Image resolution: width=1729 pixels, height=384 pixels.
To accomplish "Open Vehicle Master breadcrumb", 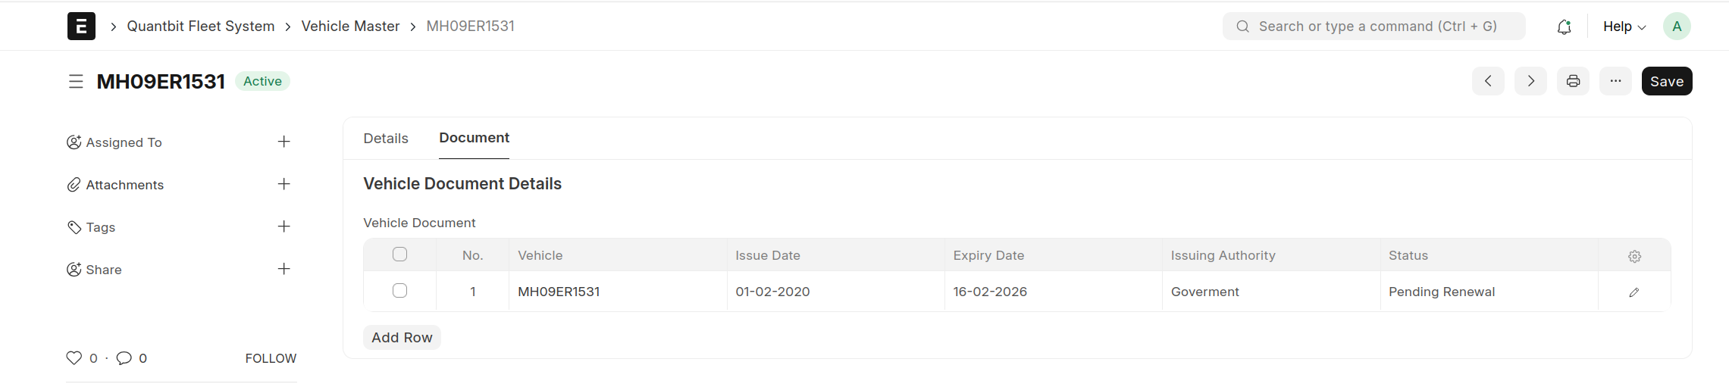I will click(350, 27).
